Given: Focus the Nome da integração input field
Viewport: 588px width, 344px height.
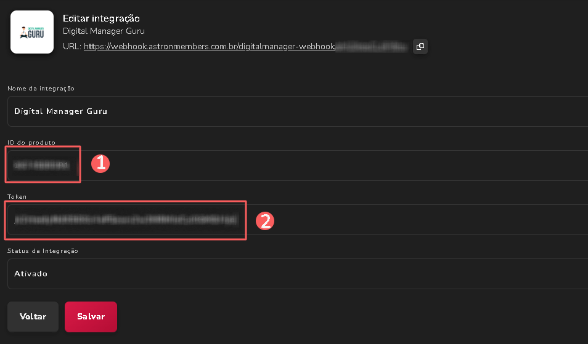Looking at the screenshot, I should (296, 111).
